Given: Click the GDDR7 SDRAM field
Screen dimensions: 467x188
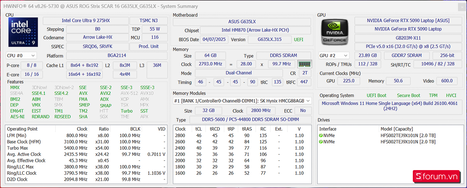Looking at the screenshot, I should tap(406, 56).
